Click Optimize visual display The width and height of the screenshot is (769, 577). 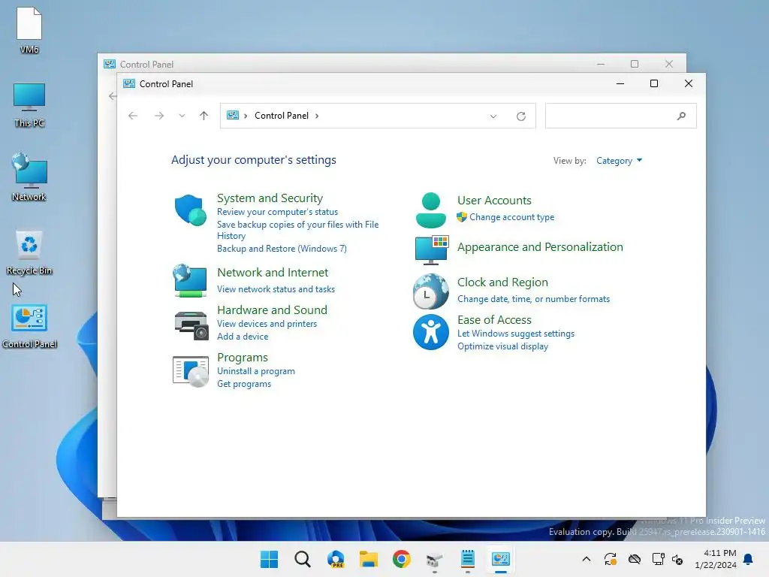click(502, 346)
